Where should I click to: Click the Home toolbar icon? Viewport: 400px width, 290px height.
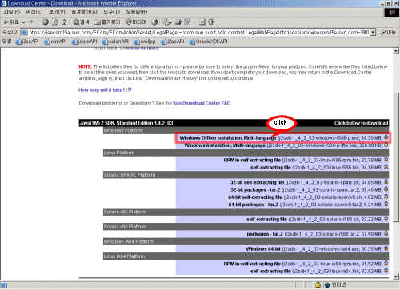point(64,22)
